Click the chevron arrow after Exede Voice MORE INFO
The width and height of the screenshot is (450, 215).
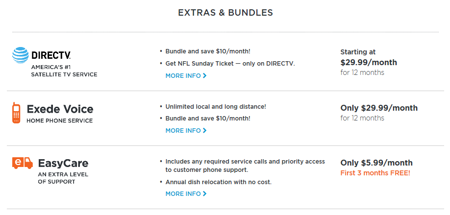pos(204,130)
